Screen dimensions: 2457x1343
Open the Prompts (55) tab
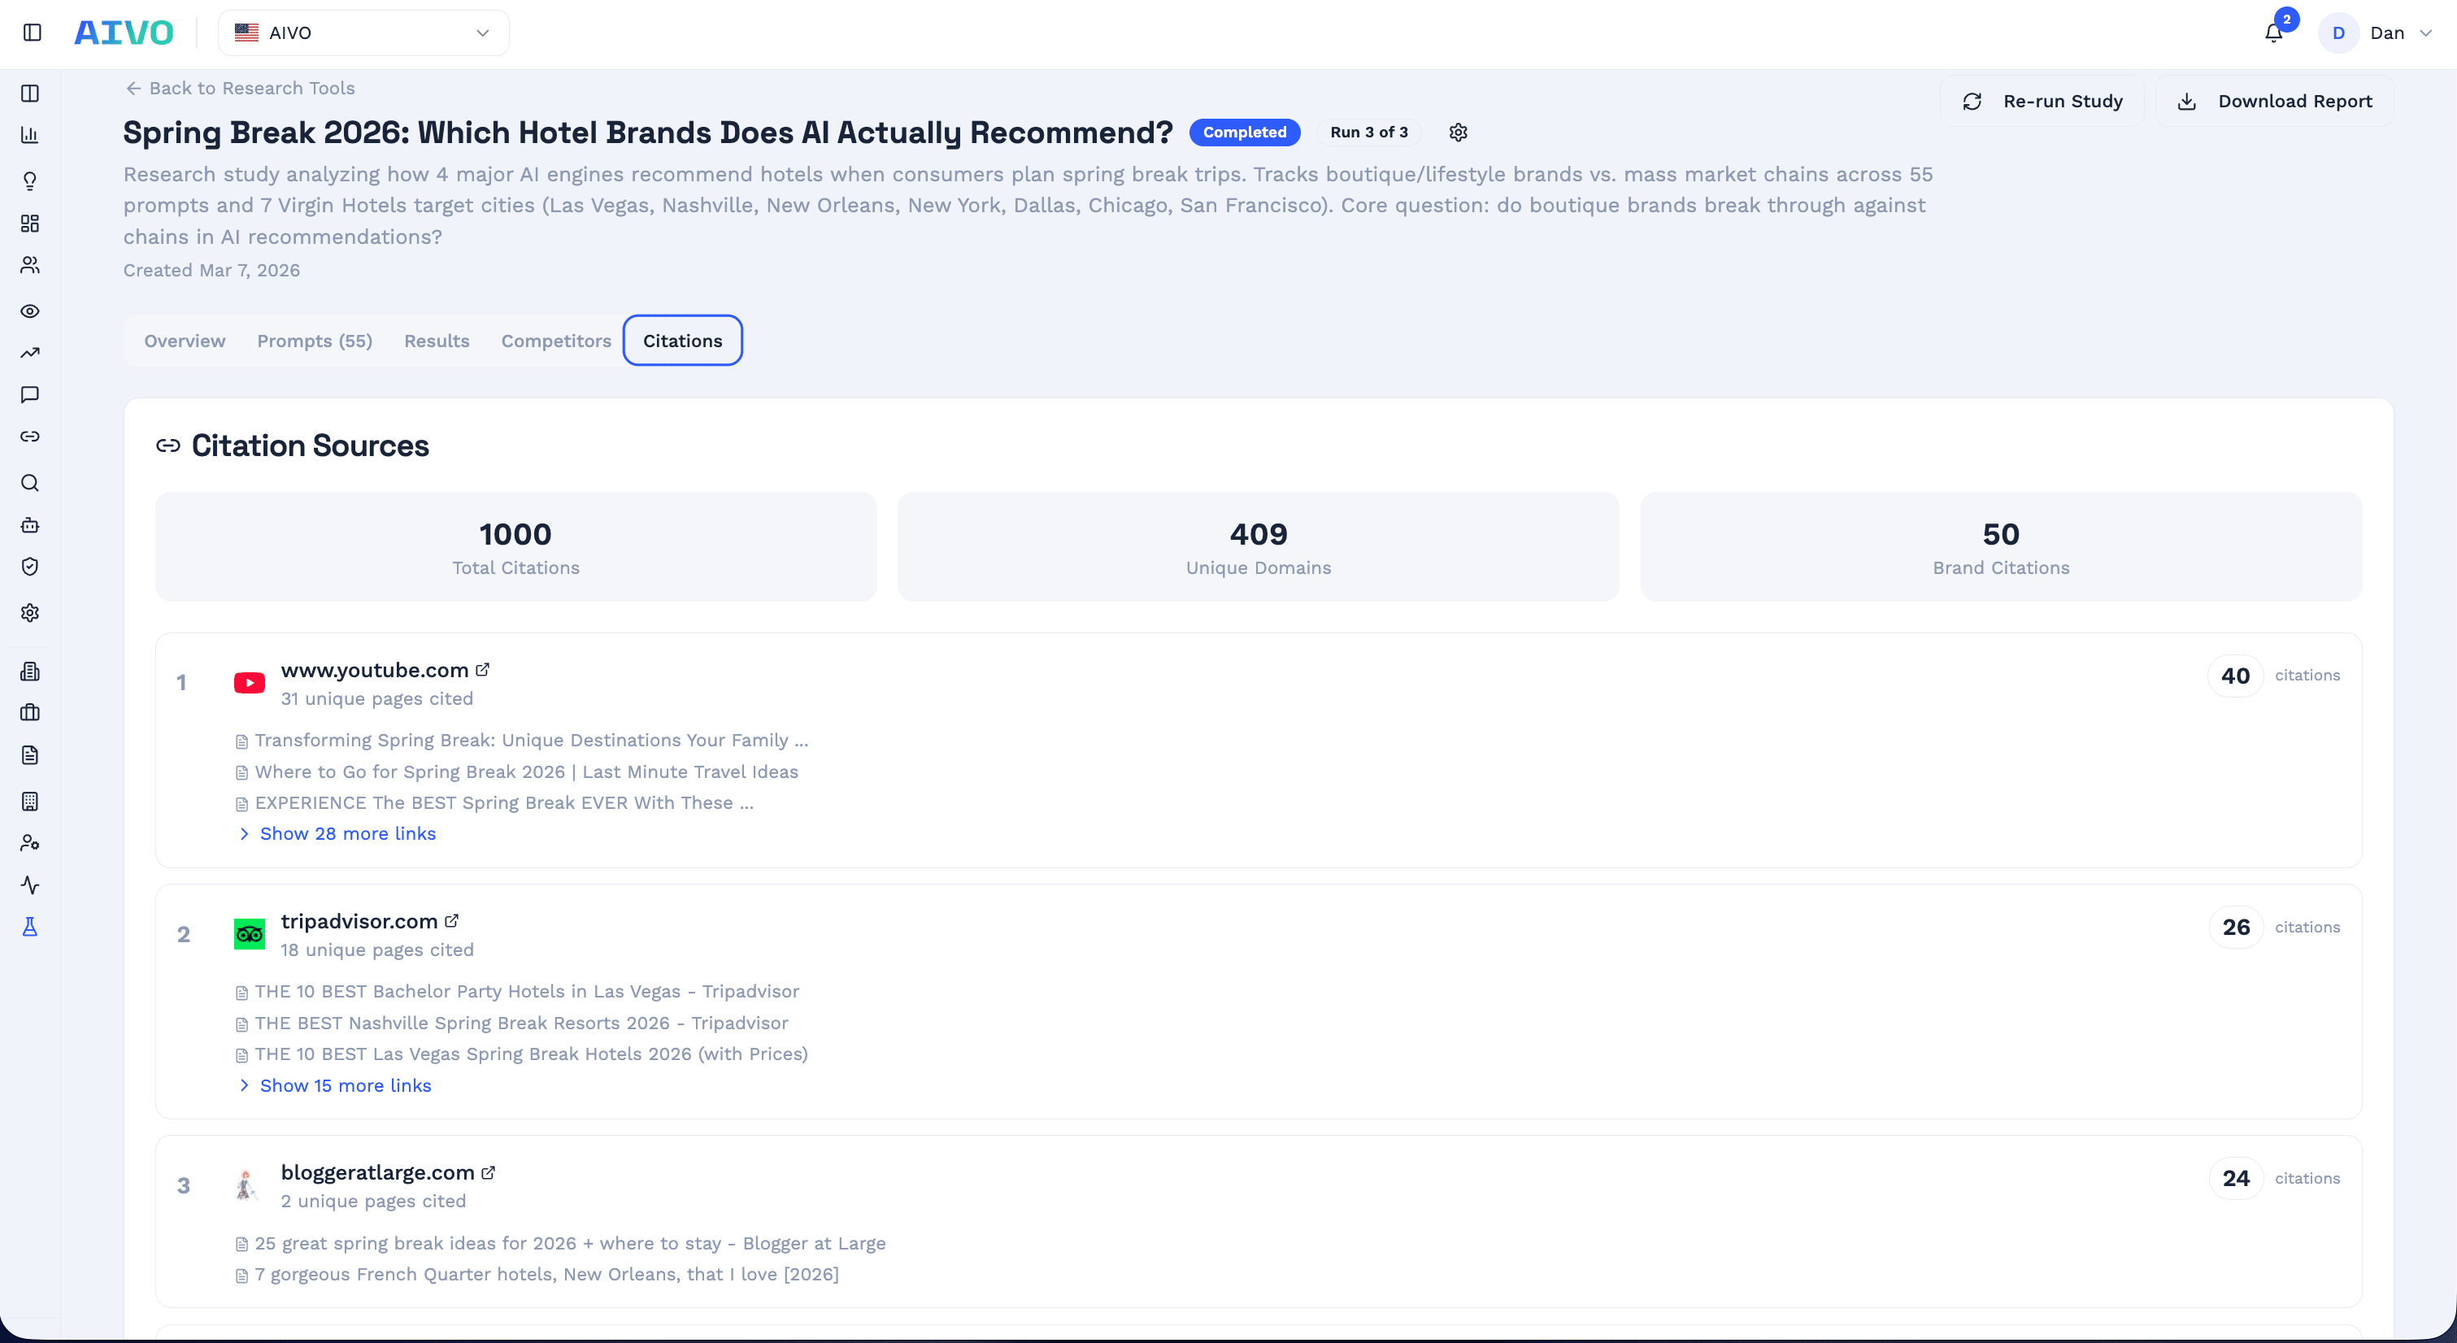click(x=314, y=341)
